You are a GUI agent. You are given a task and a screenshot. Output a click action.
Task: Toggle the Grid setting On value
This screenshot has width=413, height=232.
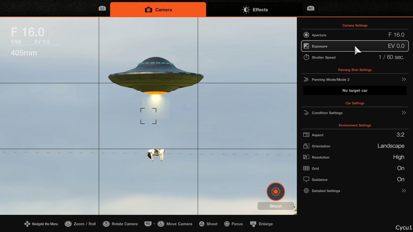(401, 168)
